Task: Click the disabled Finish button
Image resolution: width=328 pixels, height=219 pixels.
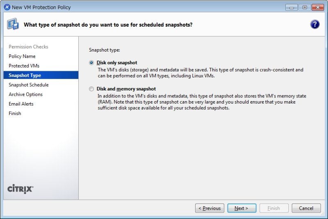Action: 274,208
